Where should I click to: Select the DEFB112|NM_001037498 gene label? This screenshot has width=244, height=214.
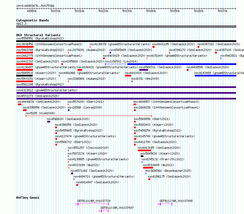pyautogui.click(x=176, y=201)
